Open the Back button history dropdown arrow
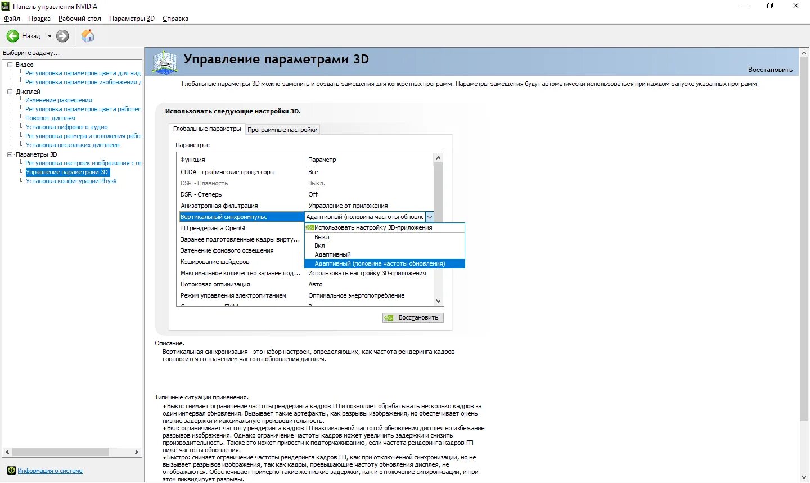The width and height of the screenshot is (810, 483). pos(49,36)
